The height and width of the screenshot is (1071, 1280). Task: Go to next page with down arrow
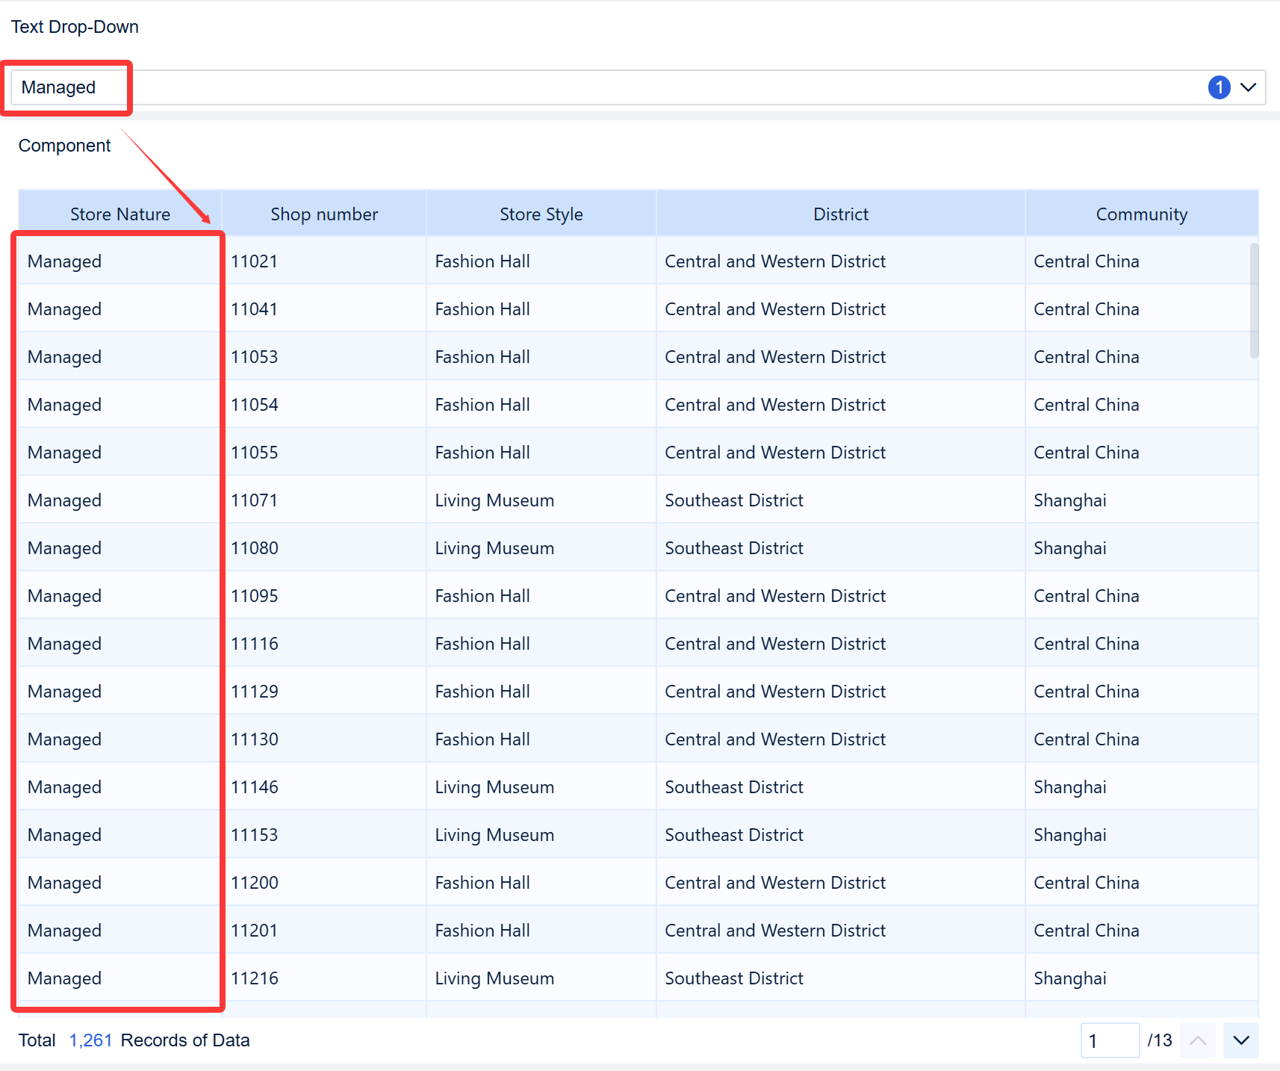1240,1040
